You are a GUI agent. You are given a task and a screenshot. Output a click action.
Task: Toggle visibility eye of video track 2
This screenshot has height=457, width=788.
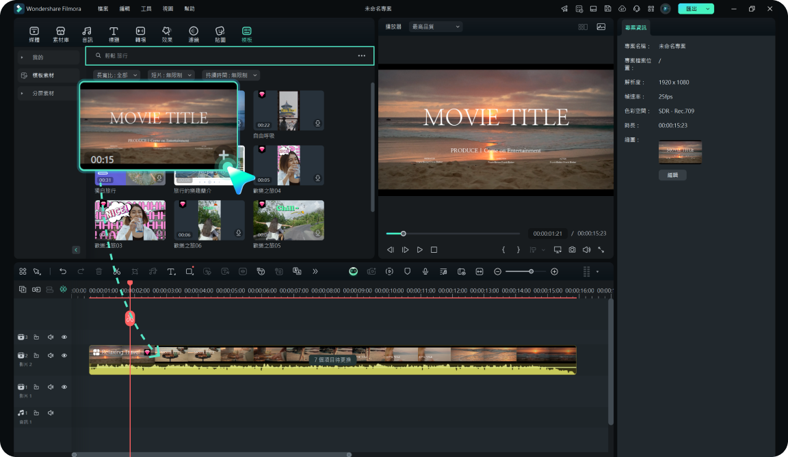[x=64, y=356]
